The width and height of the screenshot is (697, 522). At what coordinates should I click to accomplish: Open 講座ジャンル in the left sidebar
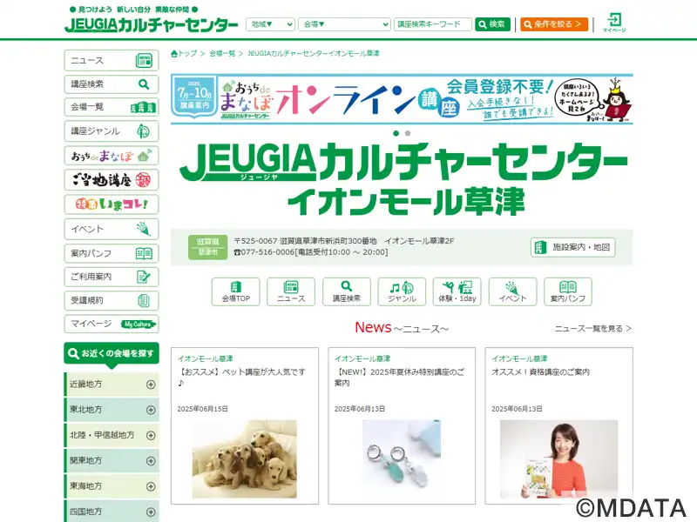(112, 131)
